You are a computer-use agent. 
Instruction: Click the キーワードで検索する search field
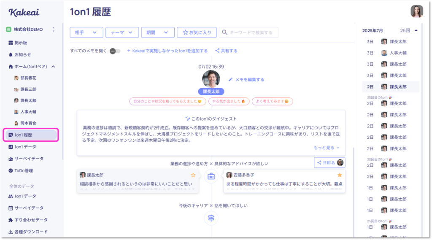tap(248, 32)
